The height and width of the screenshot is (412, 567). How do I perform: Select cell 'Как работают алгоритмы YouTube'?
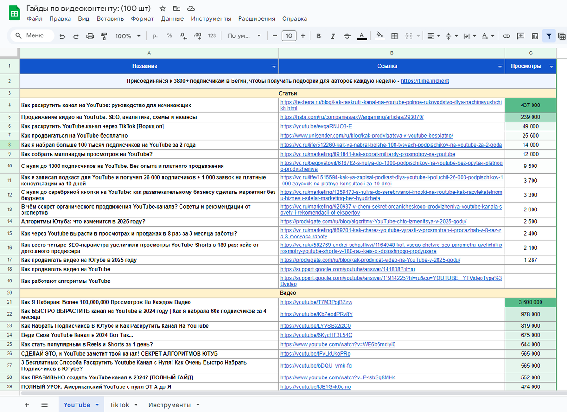pyautogui.click(x=149, y=281)
